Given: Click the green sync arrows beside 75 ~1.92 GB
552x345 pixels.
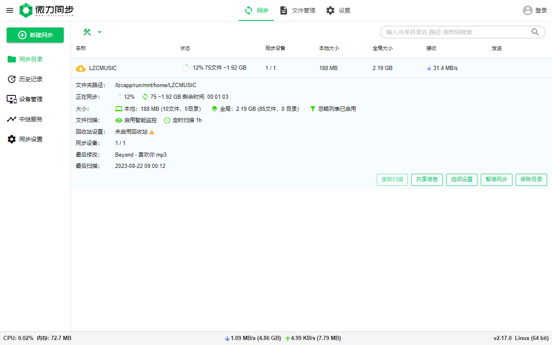Looking at the screenshot, I should point(145,97).
